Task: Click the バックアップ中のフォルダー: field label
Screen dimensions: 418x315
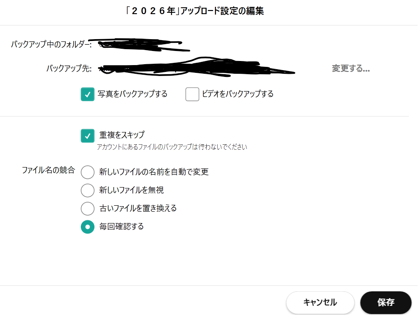Action: point(51,44)
